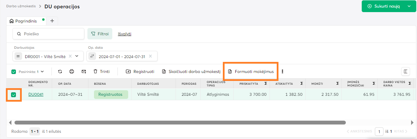The image size is (417, 139).
Task: Go to Darbo užmokestis breadcrumb
Action: click(x=21, y=6)
